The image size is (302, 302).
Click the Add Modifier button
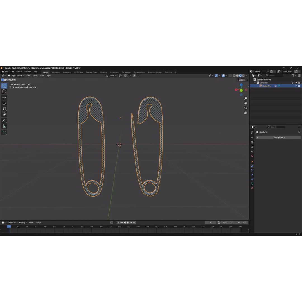(278, 138)
